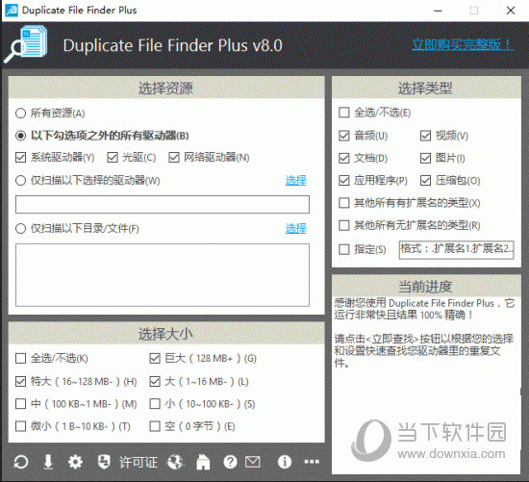Check the 指定(S) checkbox
529x482 pixels.
point(343,249)
